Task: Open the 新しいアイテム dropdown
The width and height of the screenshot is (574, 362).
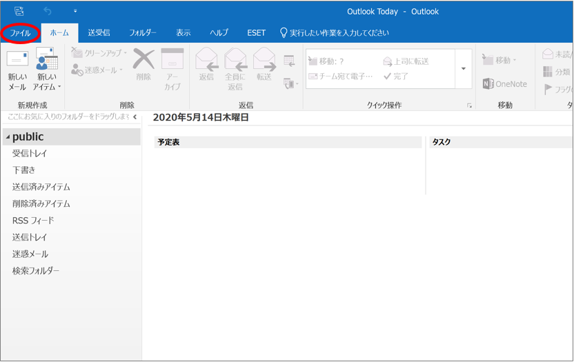Action: click(x=46, y=70)
